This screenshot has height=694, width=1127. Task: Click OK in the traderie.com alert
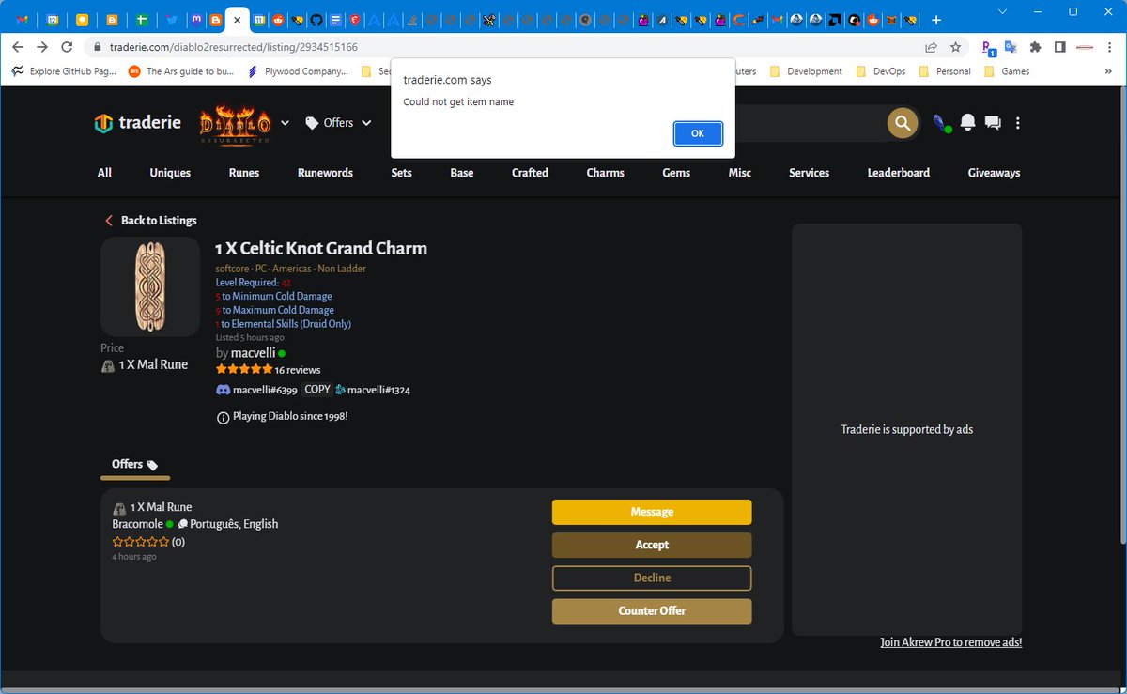(x=698, y=133)
